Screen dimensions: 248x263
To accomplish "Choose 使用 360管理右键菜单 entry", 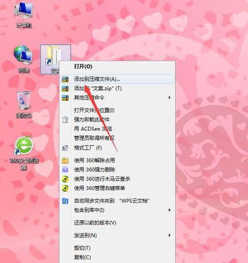I will pyautogui.click(x=118, y=189).
